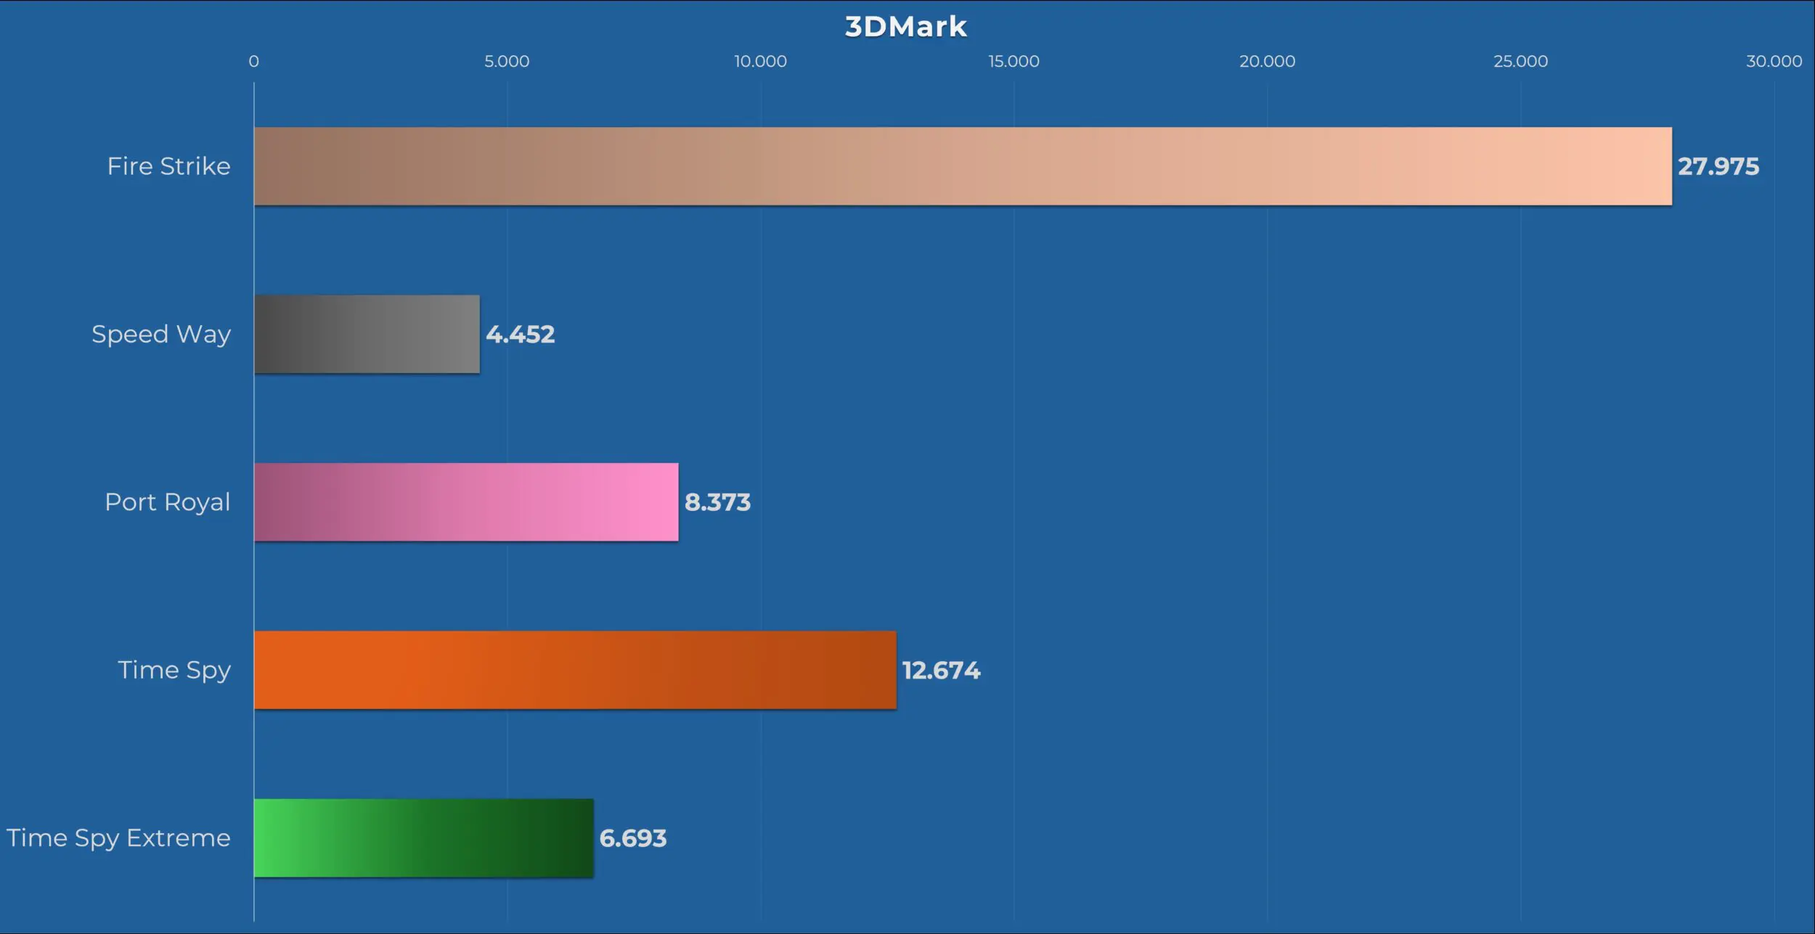Click the 10.000 axis tick label

(x=760, y=62)
